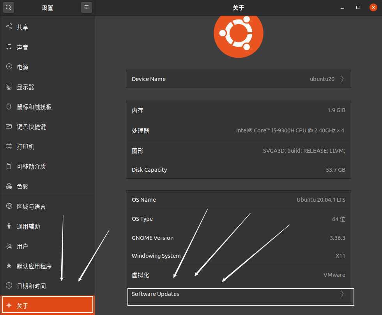The width and height of the screenshot is (382, 315).
Task: Select 电源 power settings
Action: (x=48, y=67)
